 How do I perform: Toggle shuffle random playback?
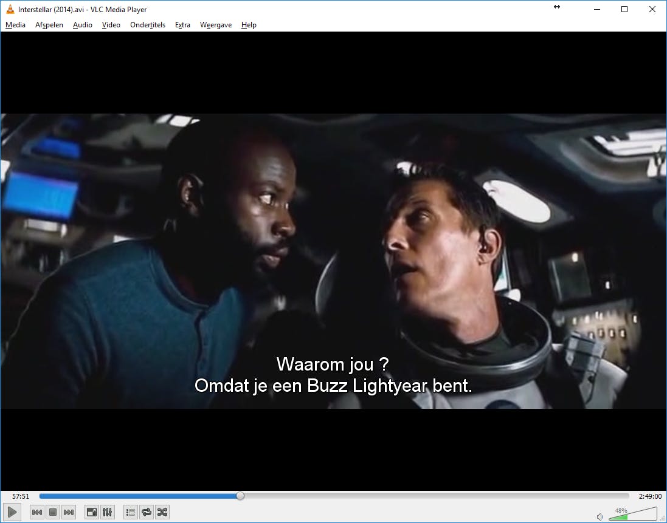(x=162, y=513)
